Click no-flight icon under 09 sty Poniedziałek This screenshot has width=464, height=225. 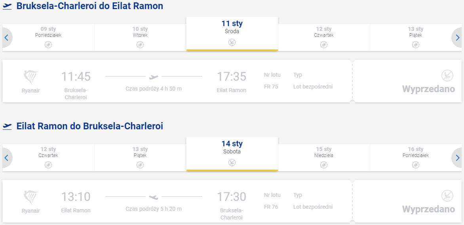[x=48, y=45]
